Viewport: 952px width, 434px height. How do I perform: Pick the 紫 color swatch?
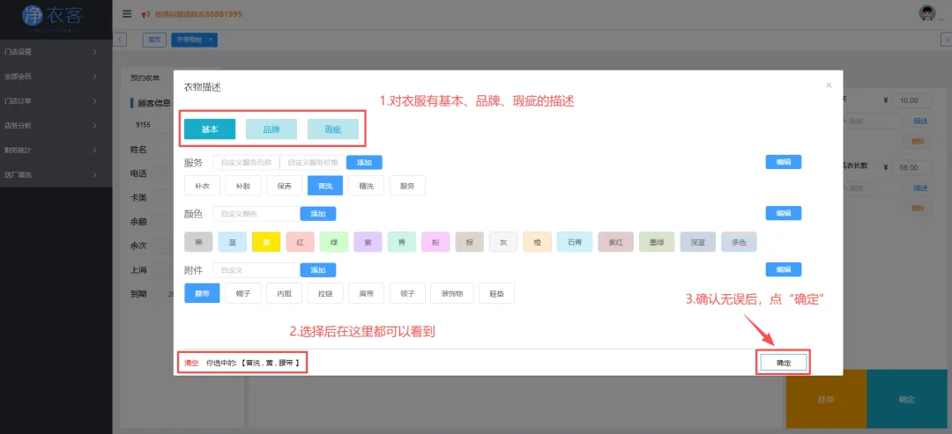[368, 242]
